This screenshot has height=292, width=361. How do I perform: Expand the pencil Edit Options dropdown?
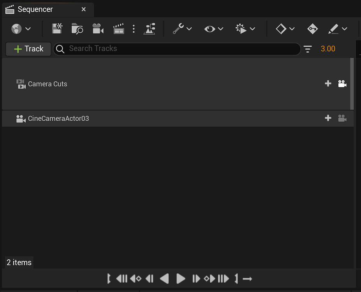click(344, 29)
